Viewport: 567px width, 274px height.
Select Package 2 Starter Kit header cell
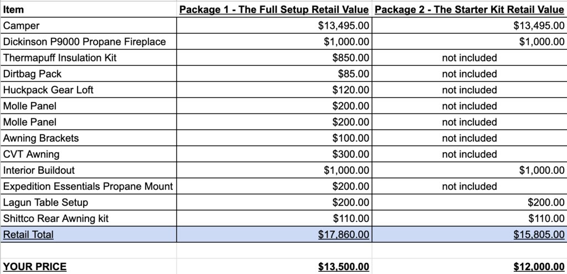pyautogui.click(x=469, y=9)
